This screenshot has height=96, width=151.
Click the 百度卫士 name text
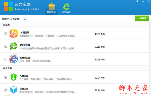(x=24, y=89)
